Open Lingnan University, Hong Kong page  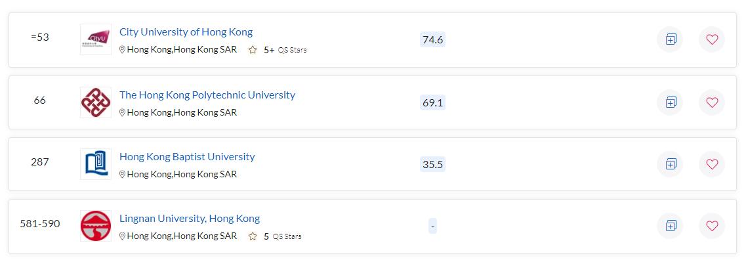coord(190,219)
